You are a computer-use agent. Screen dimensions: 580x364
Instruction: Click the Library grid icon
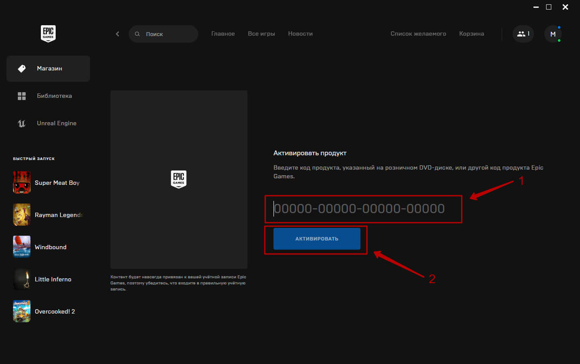tap(22, 96)
